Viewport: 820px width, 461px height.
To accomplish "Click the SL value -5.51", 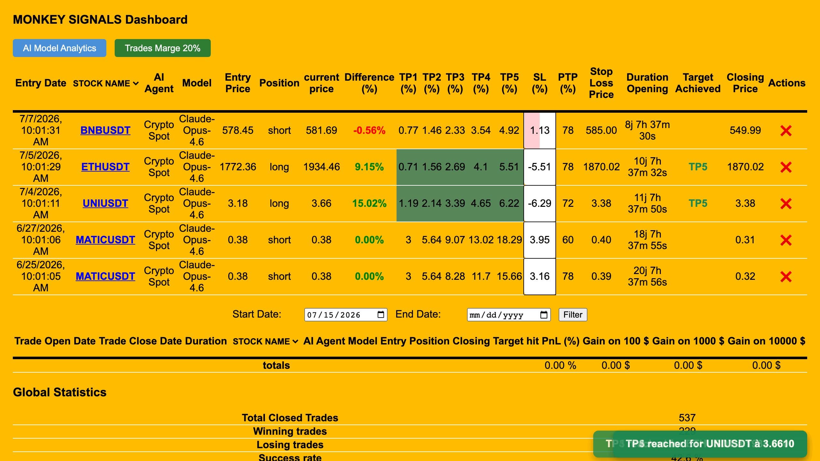I will point(540,167).
